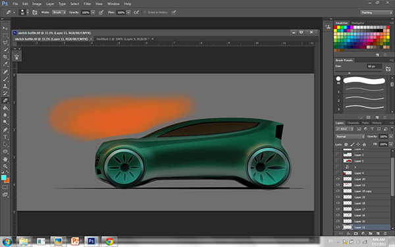Select the Healing Brush tool
The height and width of the screenshot is (247, 395).
tap(5, 72)
